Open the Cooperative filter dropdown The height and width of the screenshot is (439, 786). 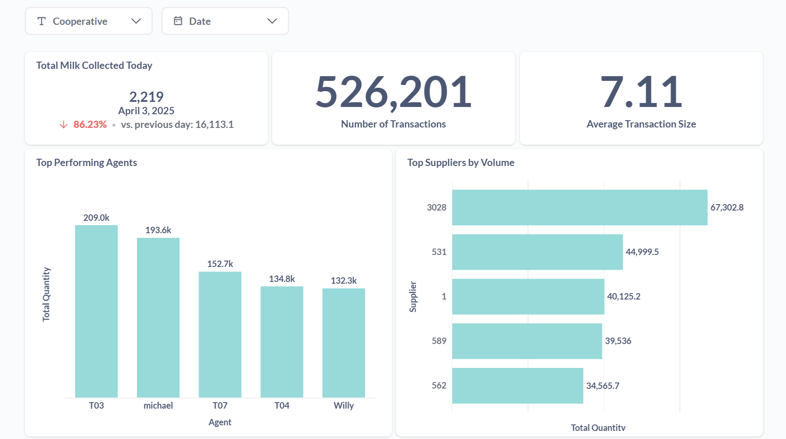click(89, 21)
